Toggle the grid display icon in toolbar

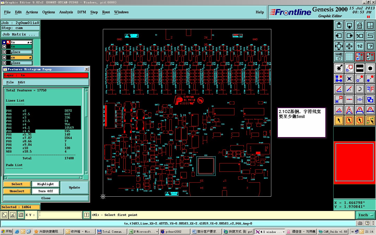[349, 57]
